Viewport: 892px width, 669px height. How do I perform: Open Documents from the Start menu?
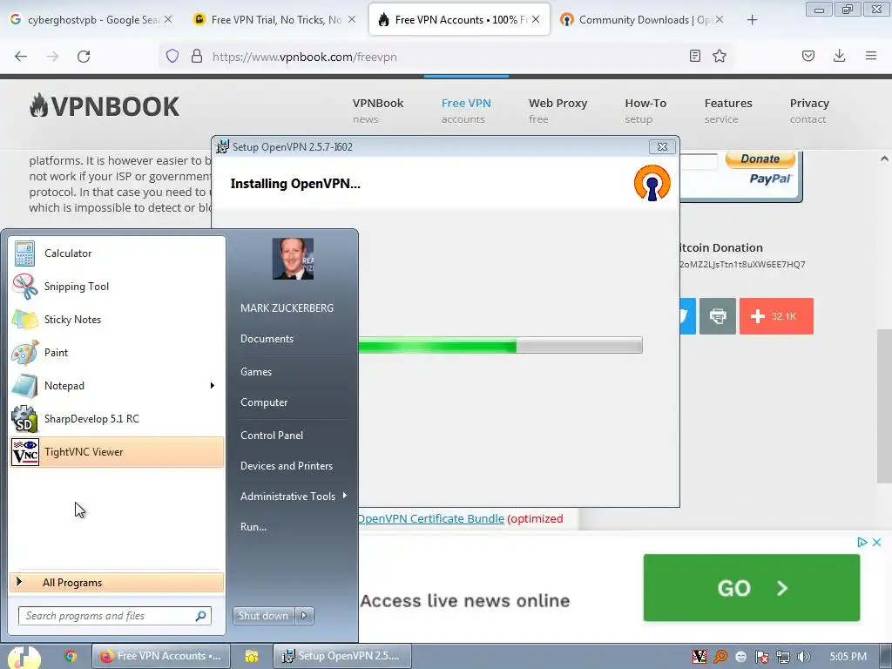pyautogui.click(x=267, y=339)
